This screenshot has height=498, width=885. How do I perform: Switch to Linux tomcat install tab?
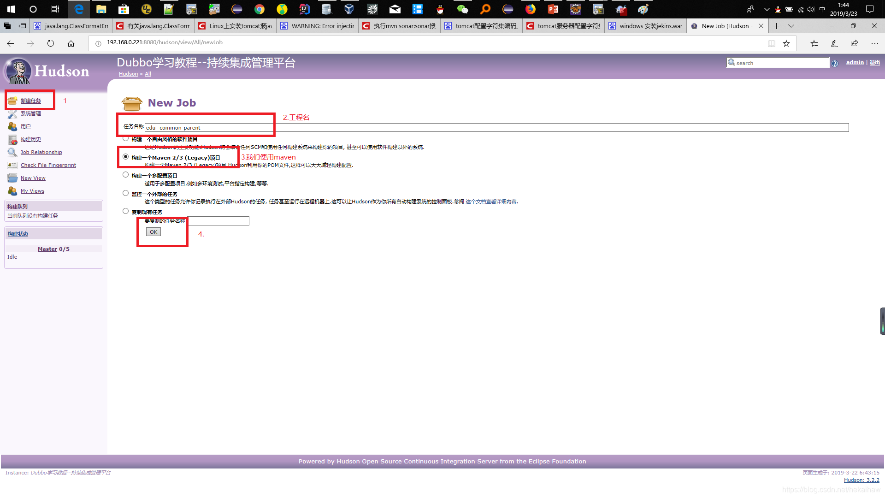pos(235,26)
